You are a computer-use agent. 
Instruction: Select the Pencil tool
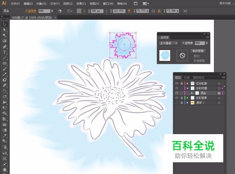pos(4,75)
